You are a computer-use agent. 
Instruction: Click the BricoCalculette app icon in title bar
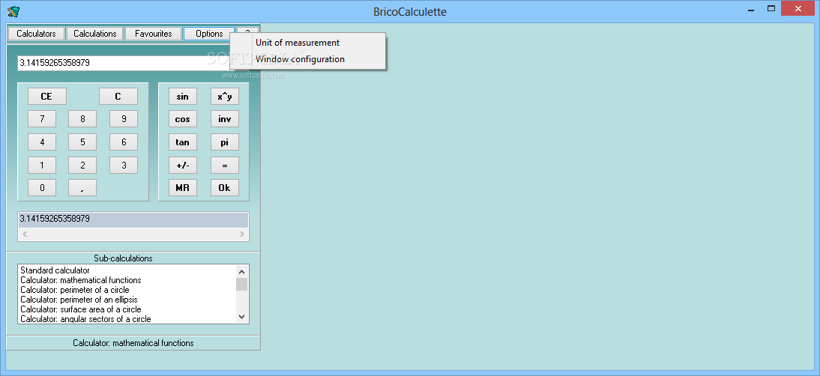(x=13, y=11)
